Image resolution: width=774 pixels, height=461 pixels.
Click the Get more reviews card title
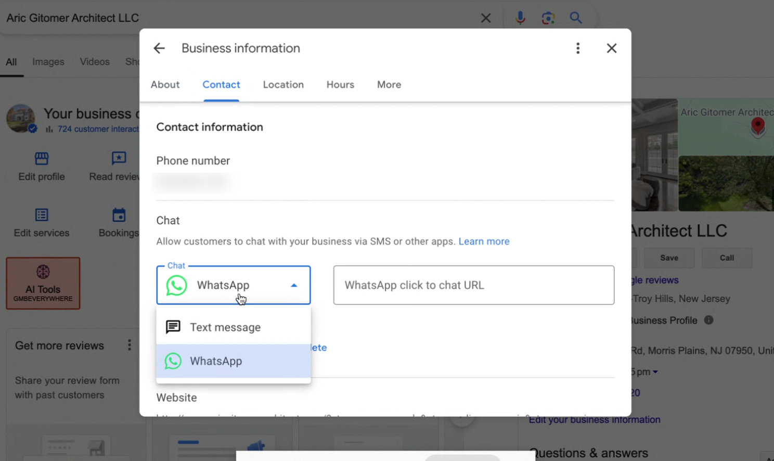[x=59, y=345]
